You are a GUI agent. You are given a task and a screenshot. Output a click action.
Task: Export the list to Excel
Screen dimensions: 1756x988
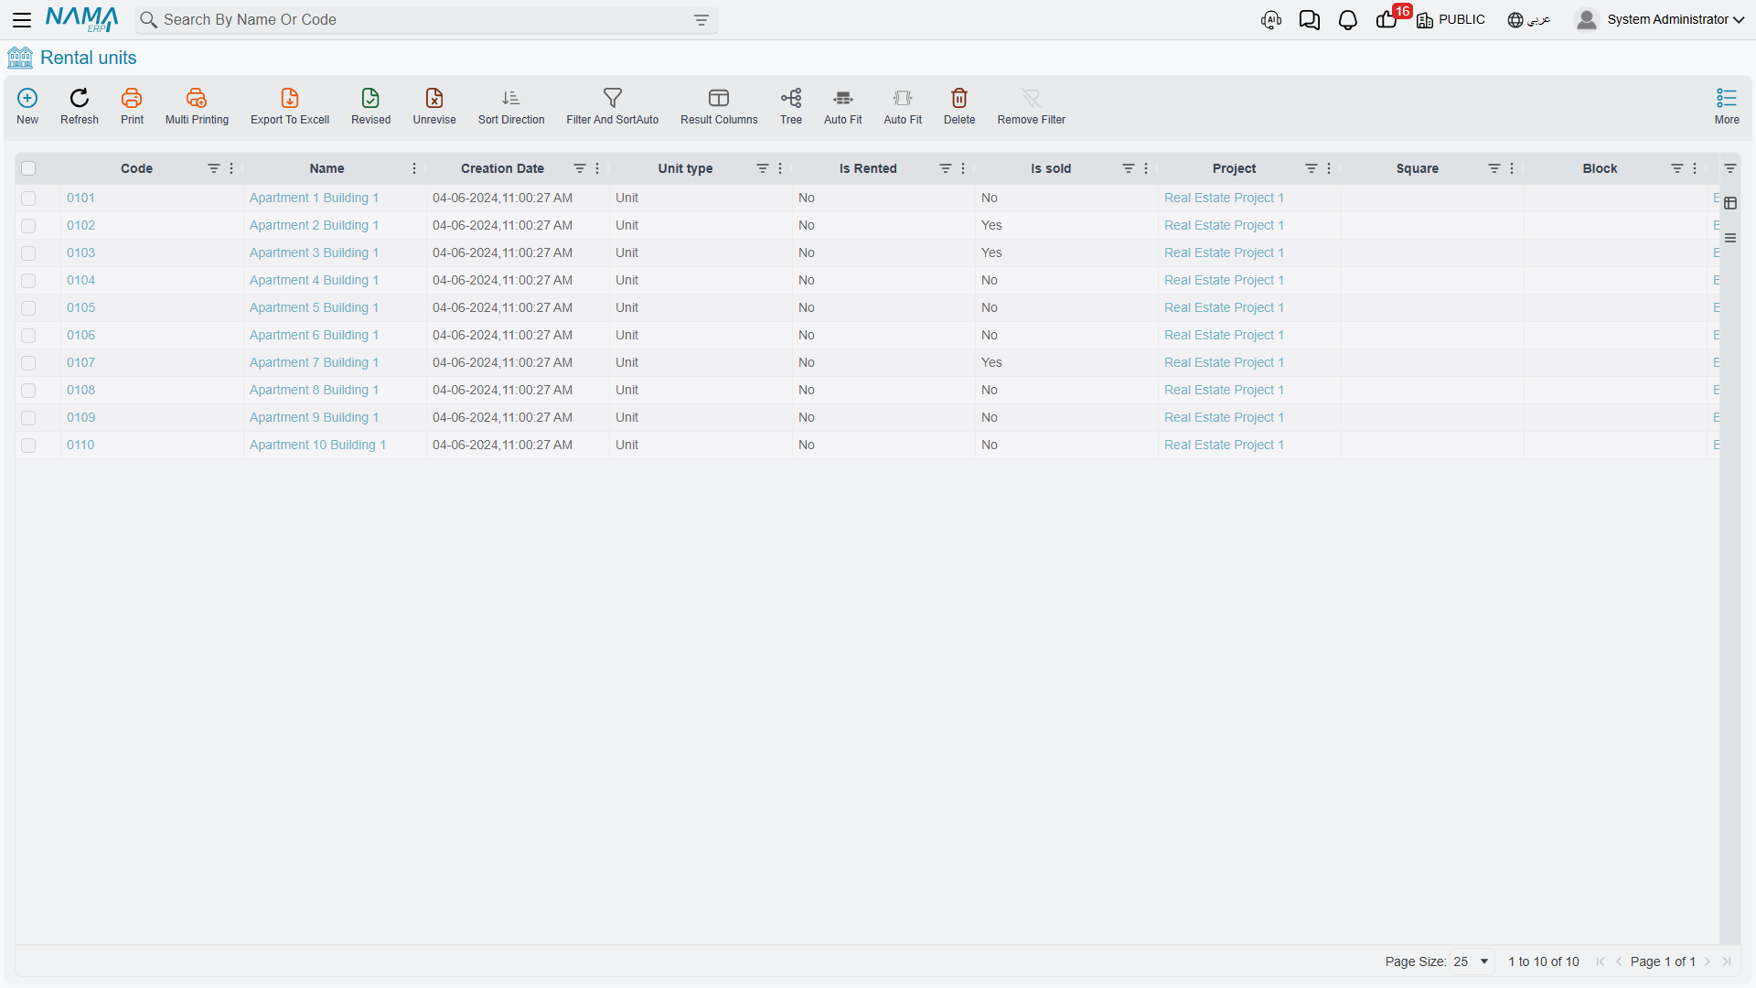tap(290, 98)
